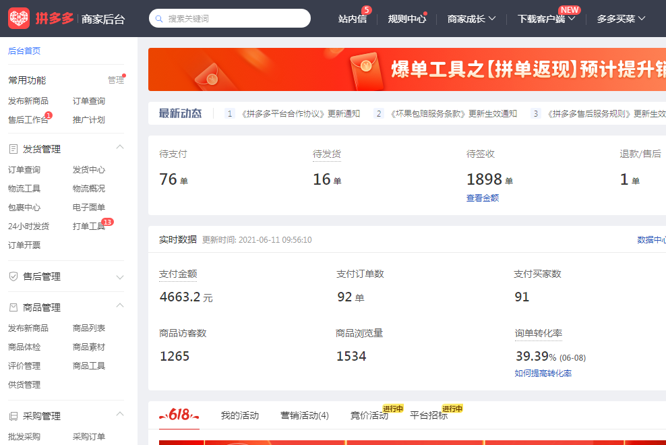The height and width of the screenshot is (445, 666).
Task: Collapse the 采购管理 section chevron
Action: [120, 414]
